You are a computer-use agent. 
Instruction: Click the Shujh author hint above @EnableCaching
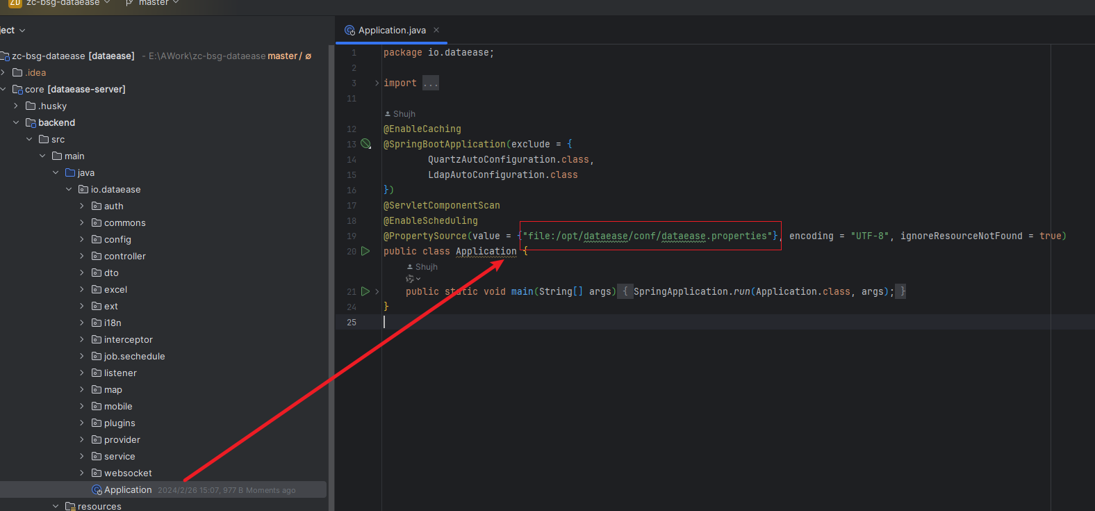click(x=400, y=114)
